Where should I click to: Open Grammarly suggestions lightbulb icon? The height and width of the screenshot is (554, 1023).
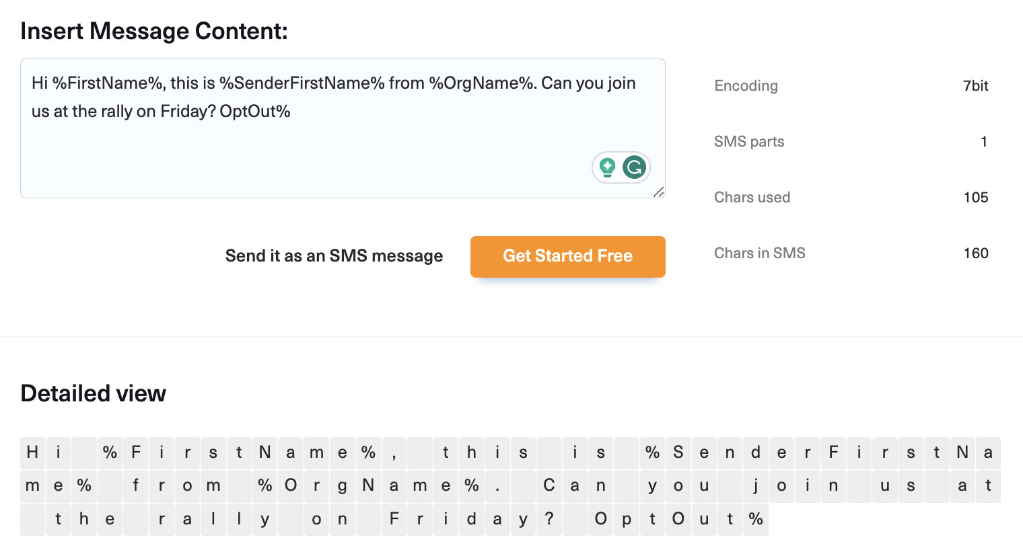click(x=608, y=167)
